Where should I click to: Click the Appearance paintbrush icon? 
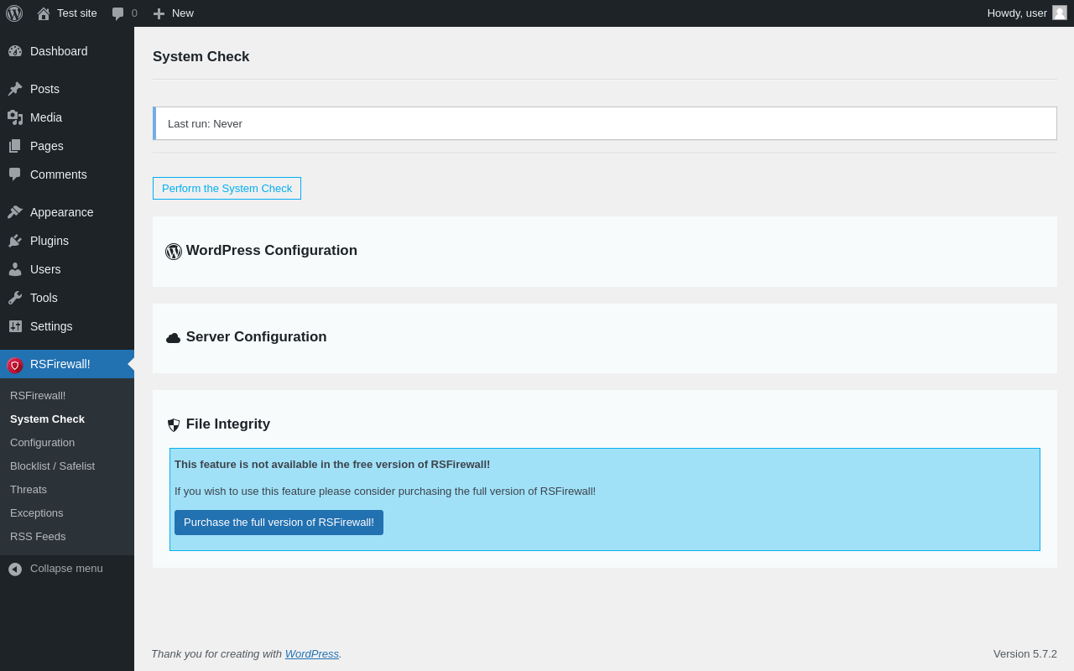coord(15,212)
